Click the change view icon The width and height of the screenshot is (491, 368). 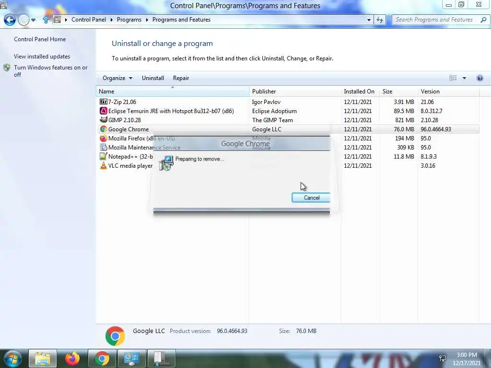[x=453, y=78]
